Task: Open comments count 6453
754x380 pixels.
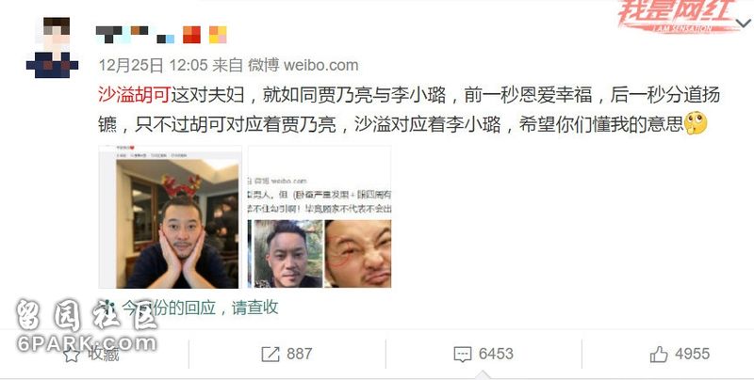Action: click(496, 354)
